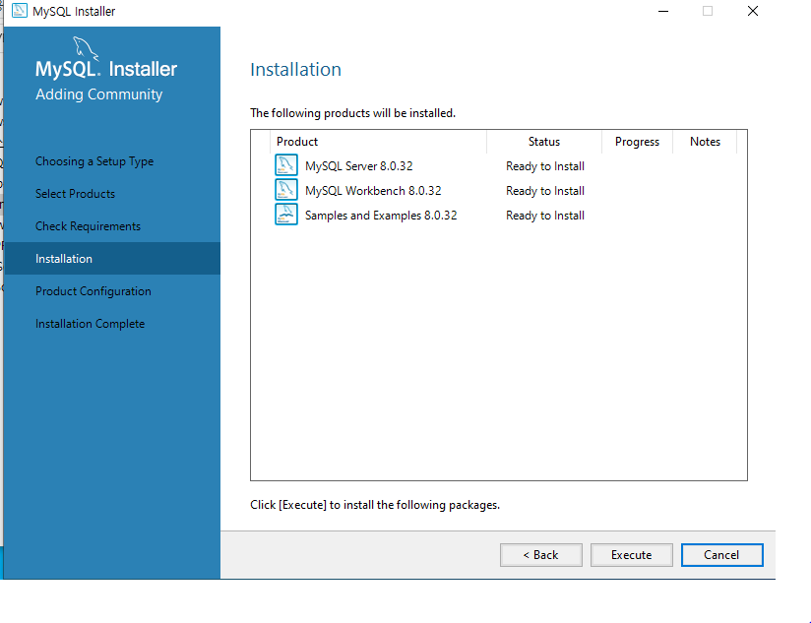The width and height of the screenshot is (811, 623).
Task: Click the MySQL Server 8.0.32 product icon
Action: click(x=286, y=165)
